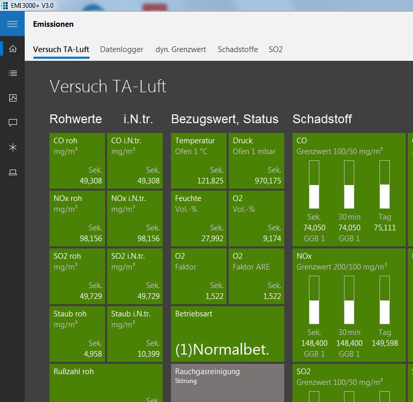Click the Temperatur value 121,825
Image resolution: width=413 pixels, height=402 pixels.
point(210,180)
